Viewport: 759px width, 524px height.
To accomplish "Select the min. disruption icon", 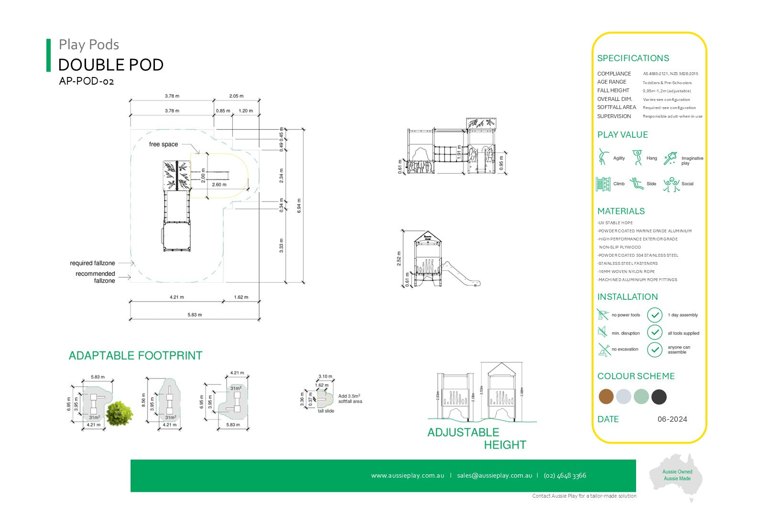I will (x=603, y=332).
